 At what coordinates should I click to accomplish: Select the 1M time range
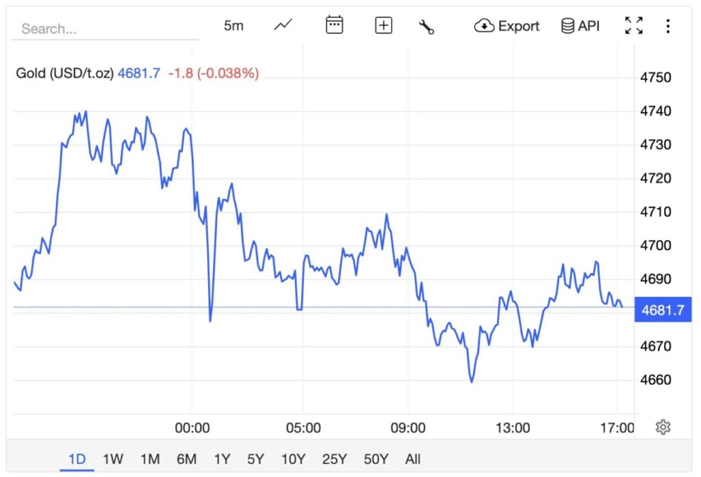150,459
